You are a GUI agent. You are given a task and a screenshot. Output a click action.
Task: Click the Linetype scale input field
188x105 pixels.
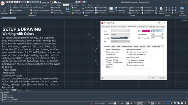[x=156, y=34]
